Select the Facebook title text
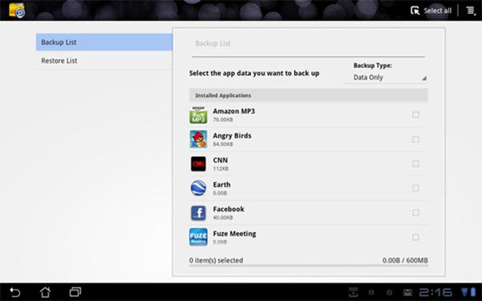Image resolution: width=482 pixels, height=301 pixels. (229, 209)
